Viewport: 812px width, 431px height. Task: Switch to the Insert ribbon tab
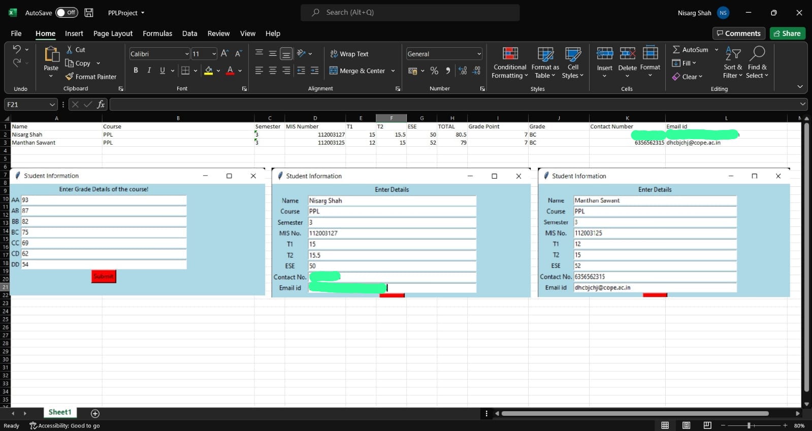pos(74,34)
